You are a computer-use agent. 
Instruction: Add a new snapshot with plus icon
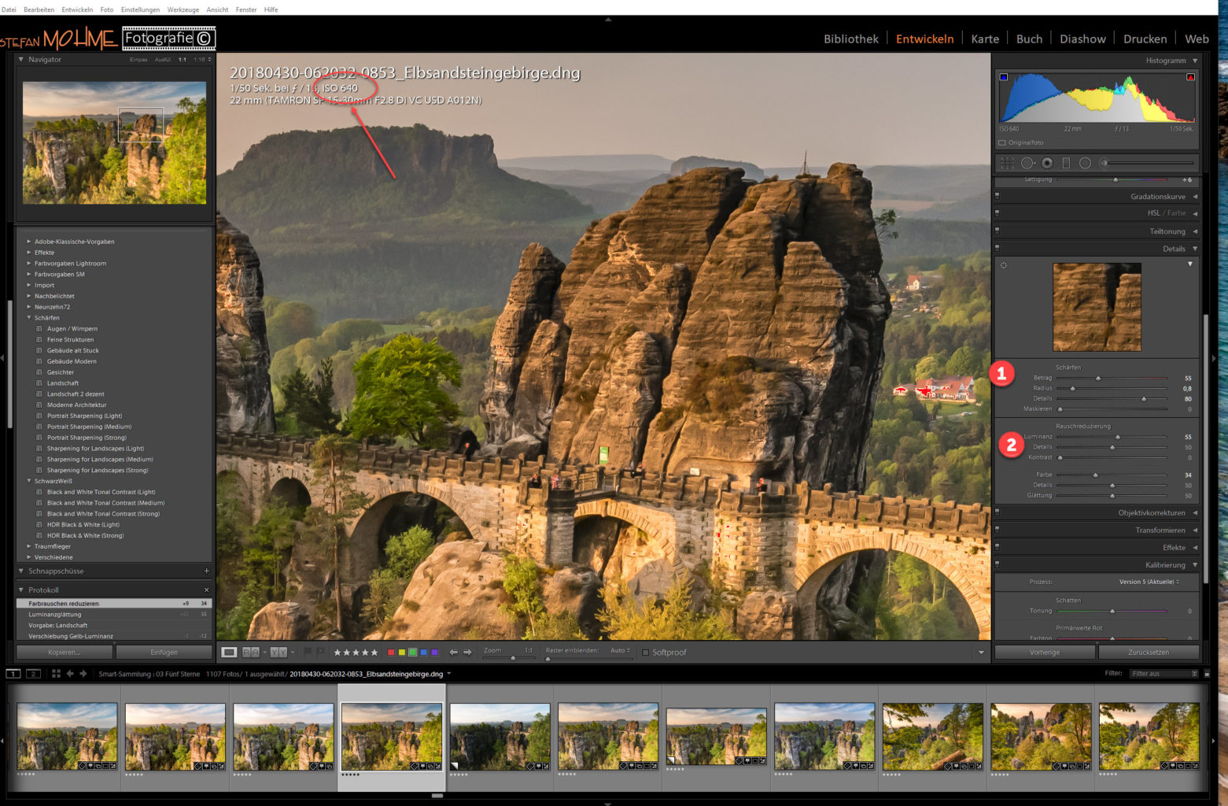point(207,571)
